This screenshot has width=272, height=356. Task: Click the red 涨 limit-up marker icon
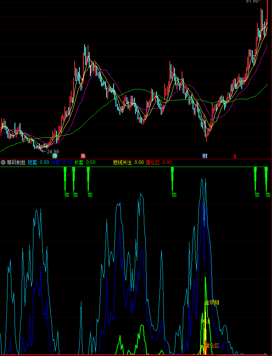[83, 156]
